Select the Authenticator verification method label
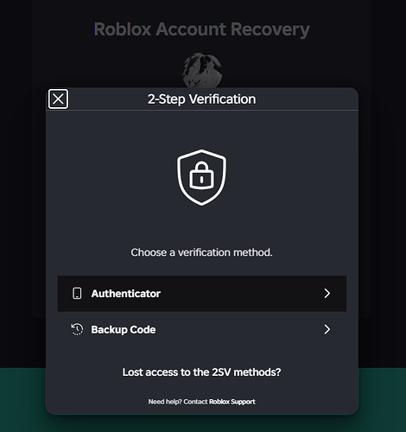406x432 pixels. point(126,294)
